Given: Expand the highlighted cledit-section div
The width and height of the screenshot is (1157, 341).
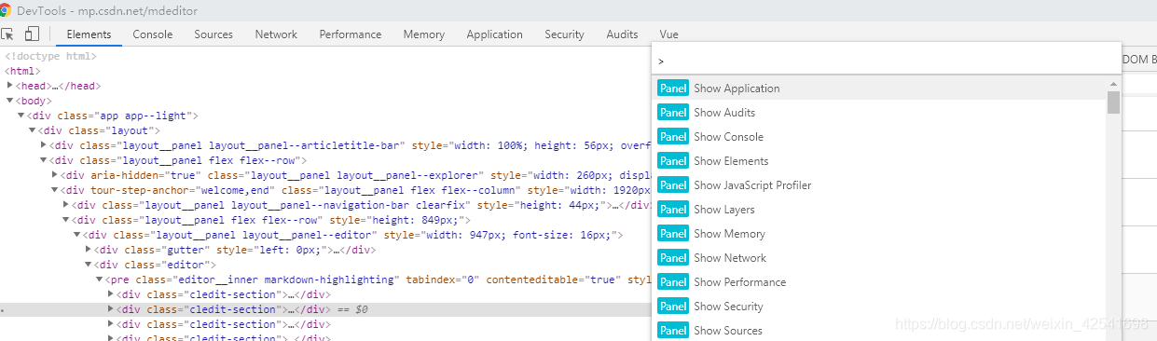Looking at the screenshot, I should 111,309.
